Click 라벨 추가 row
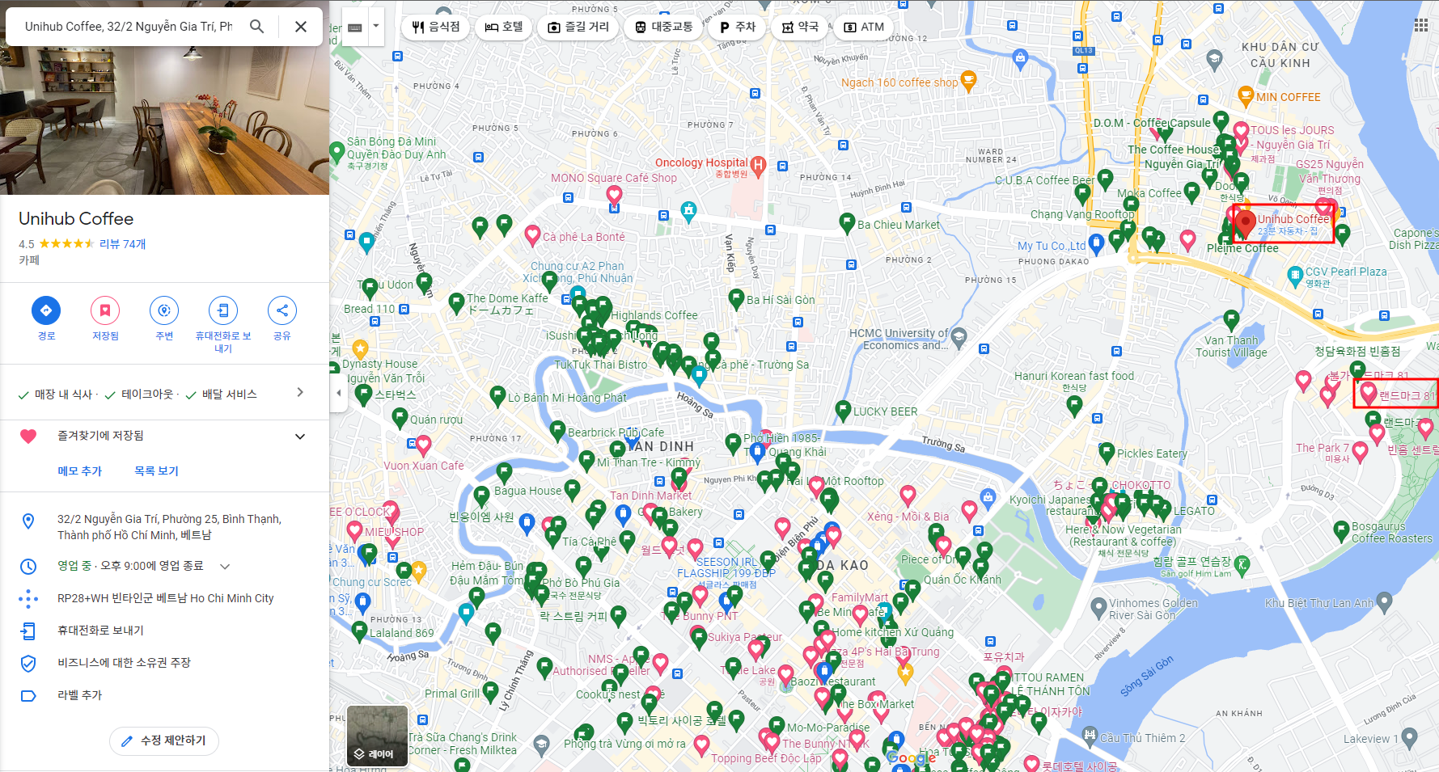The image size is (1439, 772). click(164, 695)
